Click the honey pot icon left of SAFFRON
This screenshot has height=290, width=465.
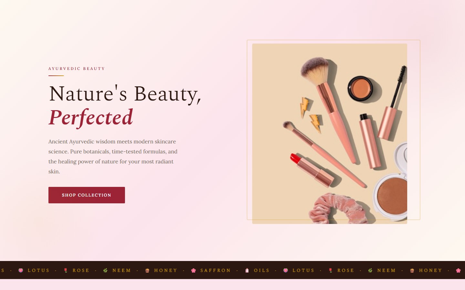(147, 270)
